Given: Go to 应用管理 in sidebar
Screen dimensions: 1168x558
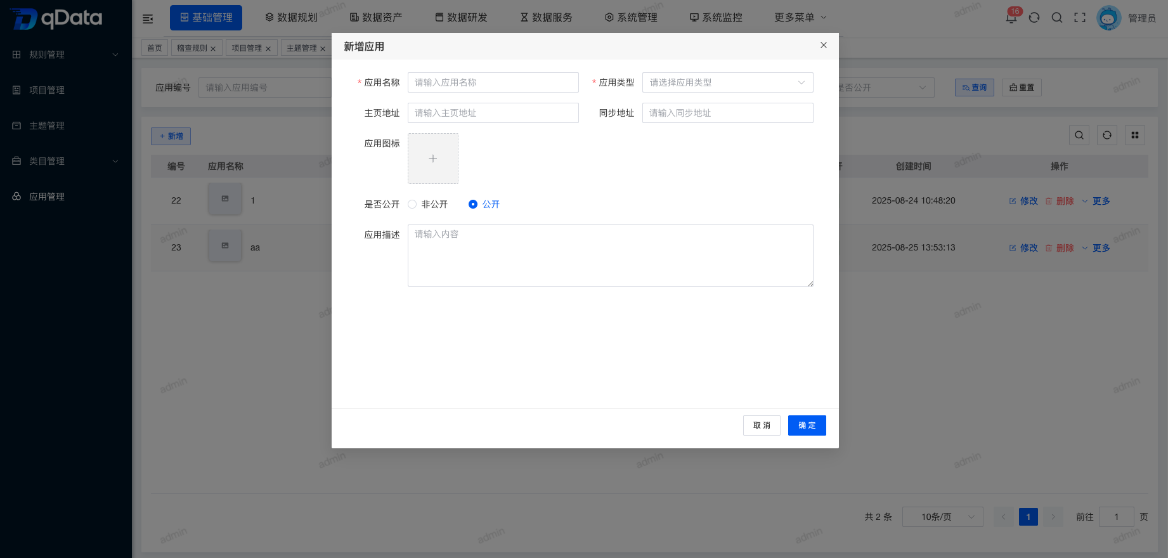Looking at the screenshot, I should pyautogui.click(x=66, y=197).
